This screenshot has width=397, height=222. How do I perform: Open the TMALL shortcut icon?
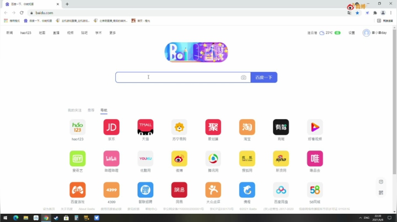[x=146, y=127]
